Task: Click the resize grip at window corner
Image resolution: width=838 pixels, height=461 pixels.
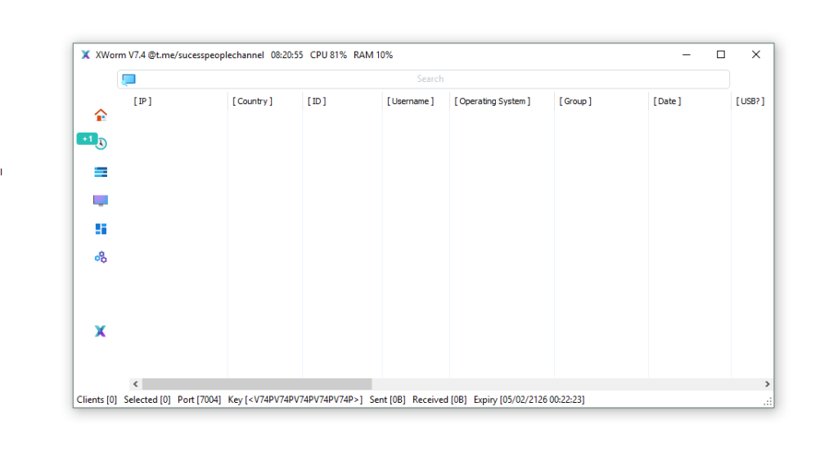Action: point(768,402)
